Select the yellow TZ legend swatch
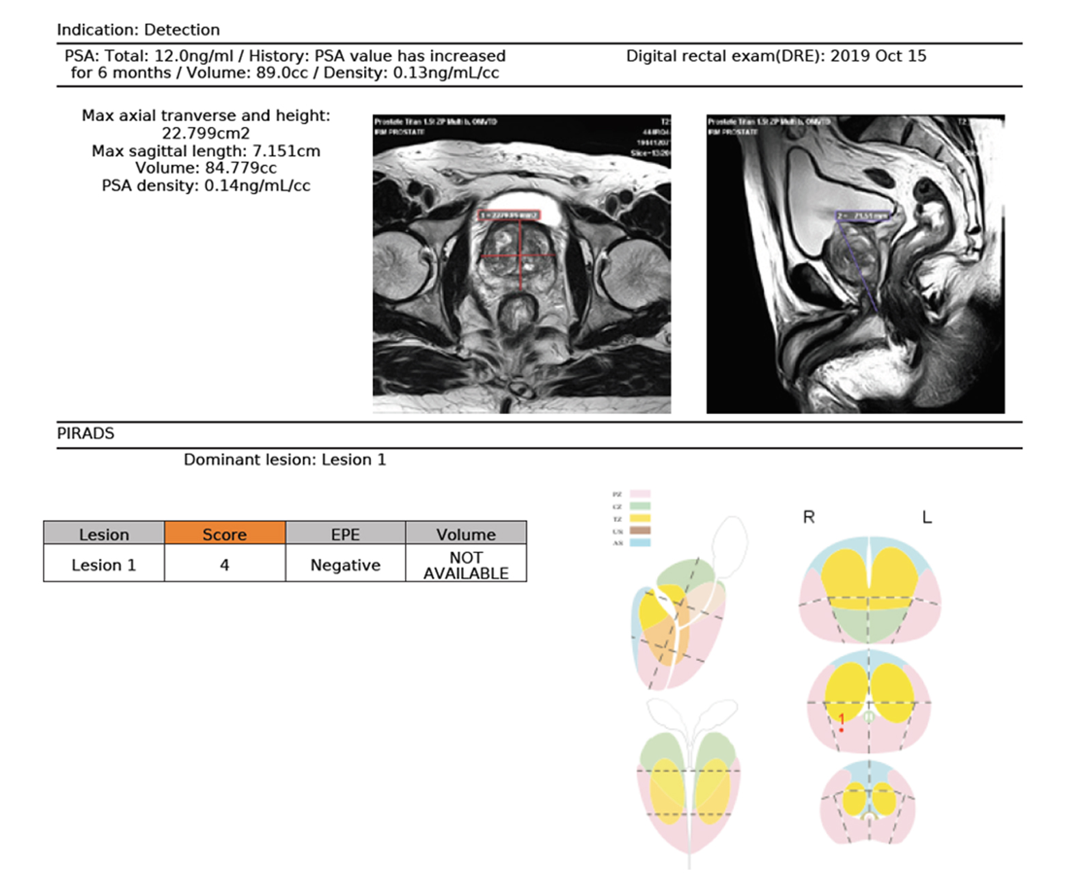This screenshot has height=874, width=1069. [x=639, y=519]
